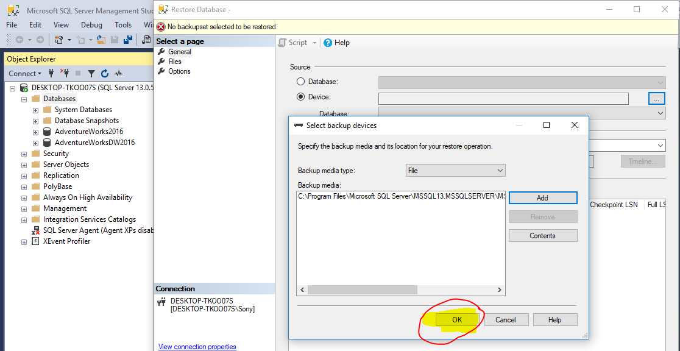Open View connection properties link

click(x=197, y=347)
